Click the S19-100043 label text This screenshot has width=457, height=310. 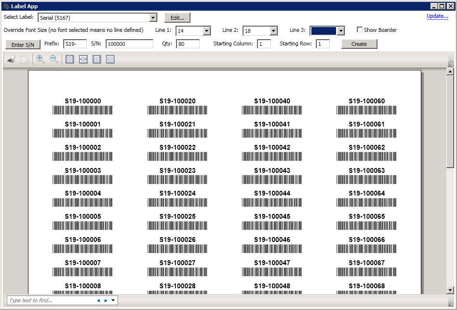point(272,170)
